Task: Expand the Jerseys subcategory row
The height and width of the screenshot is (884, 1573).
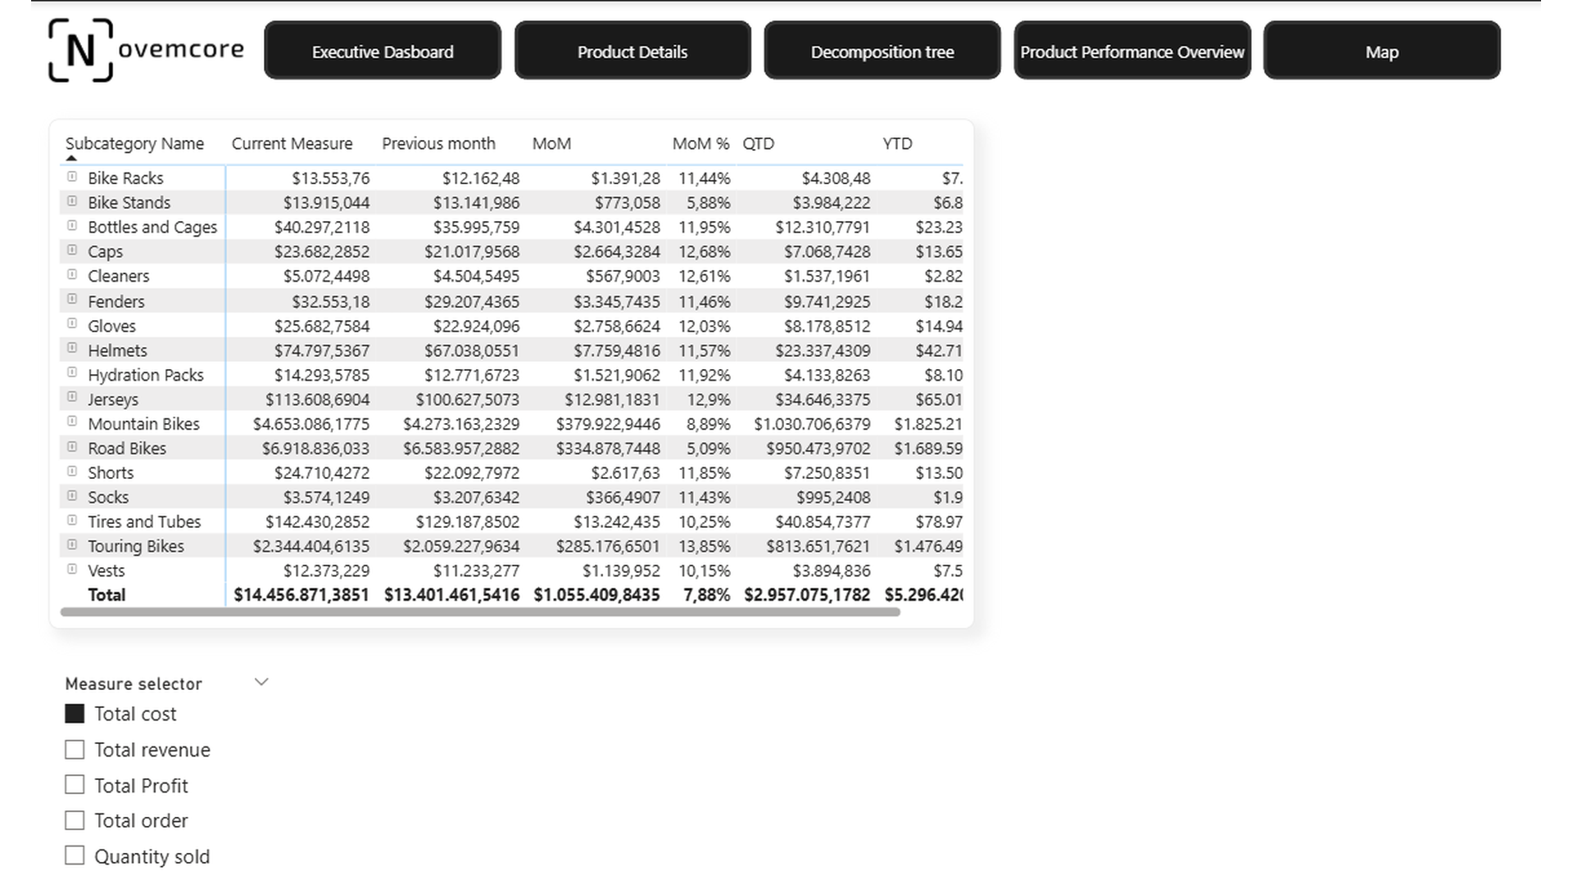Action: pyautogui.click(x=72, y=398)
